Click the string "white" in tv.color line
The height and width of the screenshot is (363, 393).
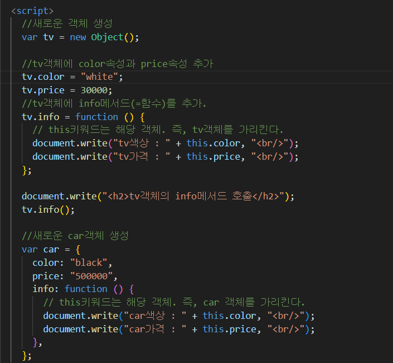[99, 77]
